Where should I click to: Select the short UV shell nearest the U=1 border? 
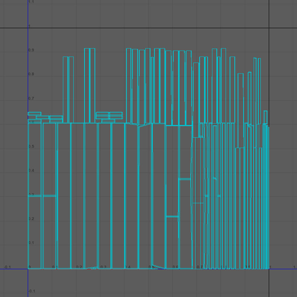point(265,117)
